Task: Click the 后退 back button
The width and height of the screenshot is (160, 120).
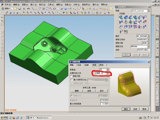Action: (x=135, y=109)
